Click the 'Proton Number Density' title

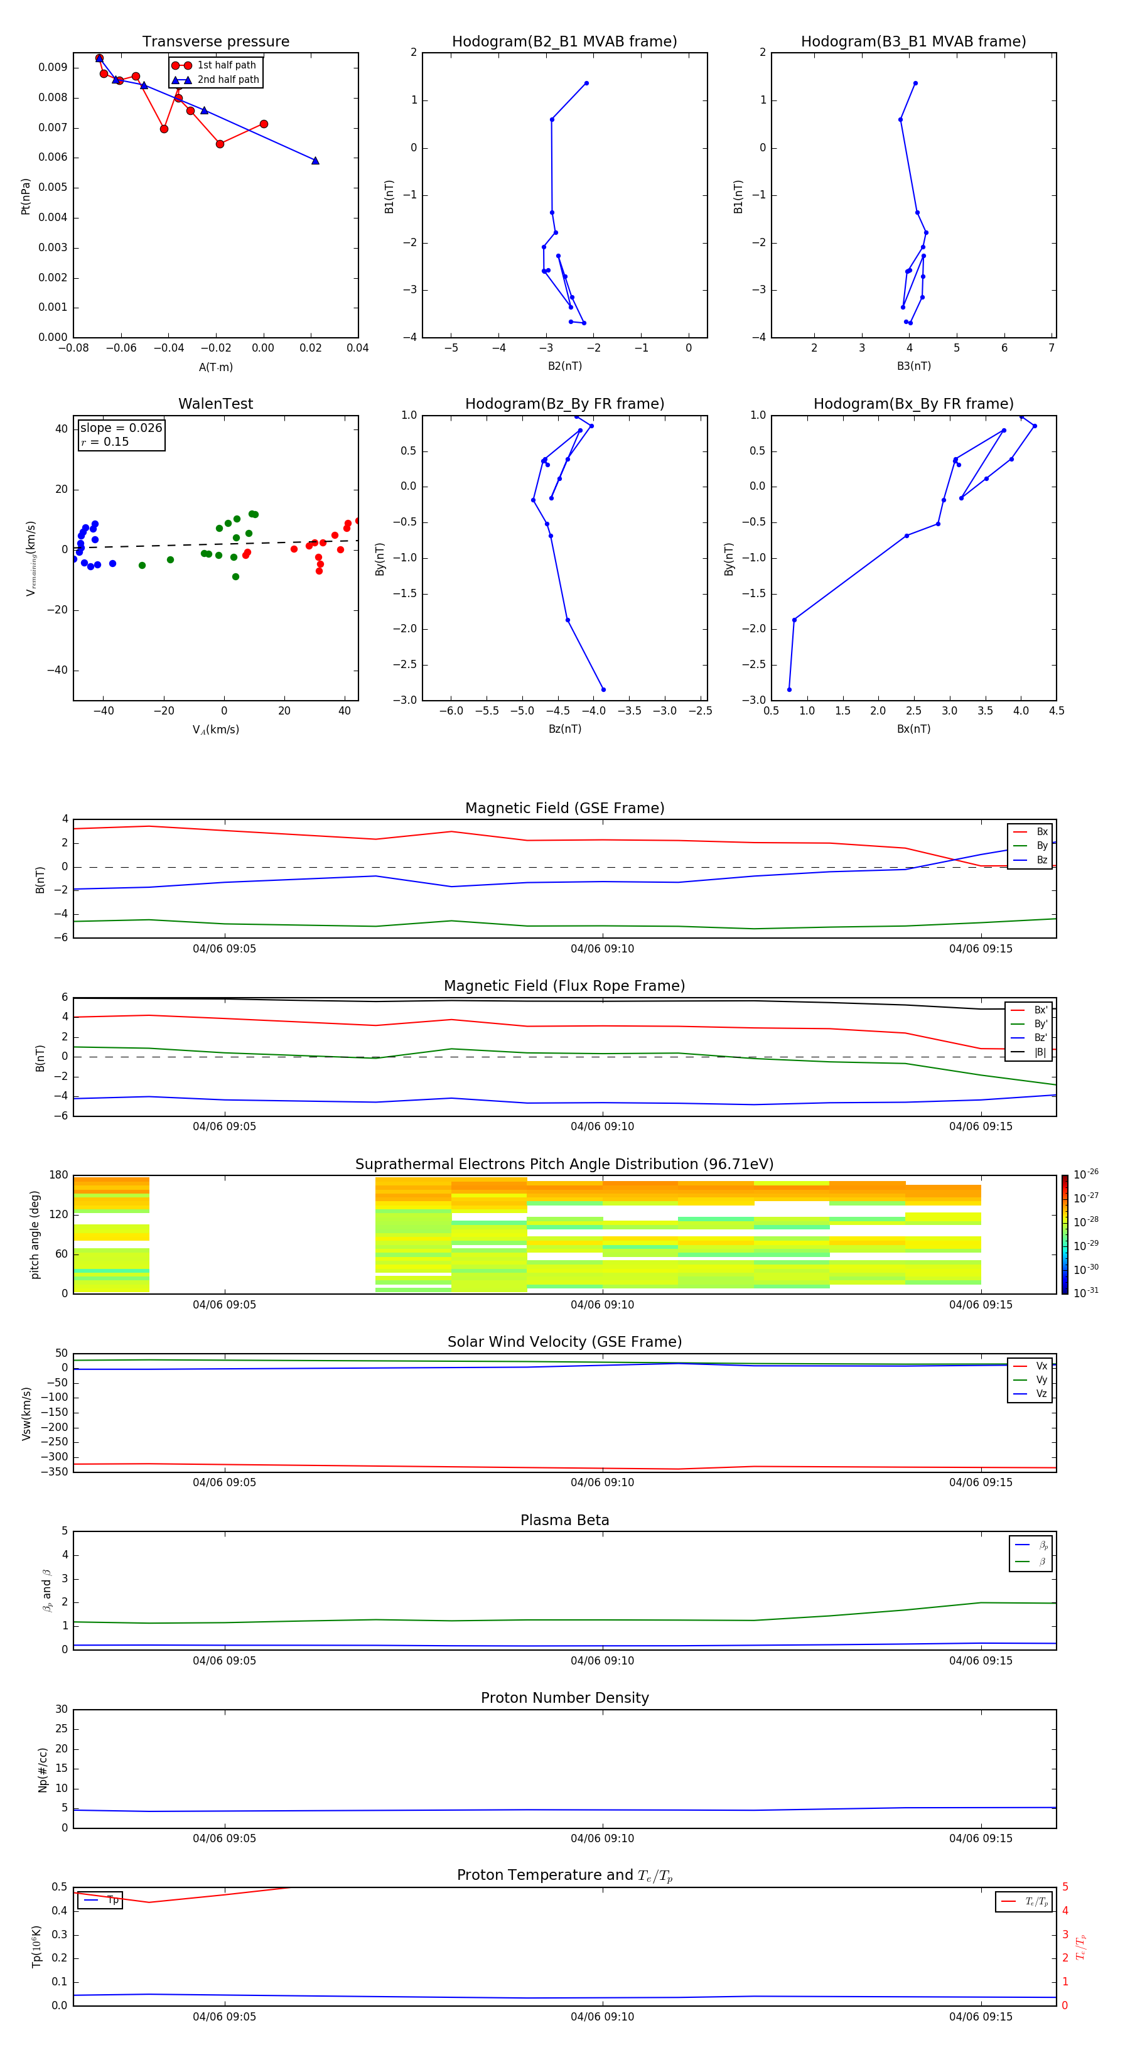click(x=564, y=1698)
